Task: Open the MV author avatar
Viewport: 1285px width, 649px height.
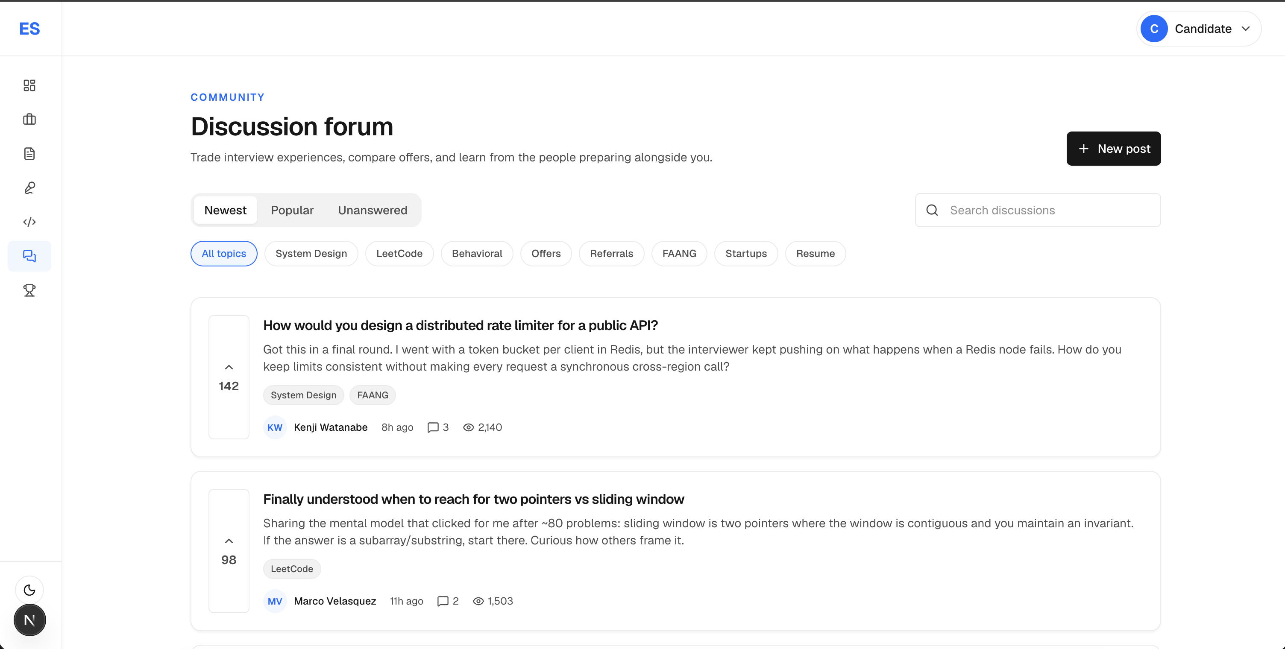Action: pos(275,602)
